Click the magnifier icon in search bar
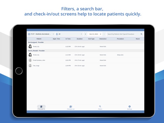Image resolution: width=164 pixels, height=123 pixels. [x=141, y=34]
